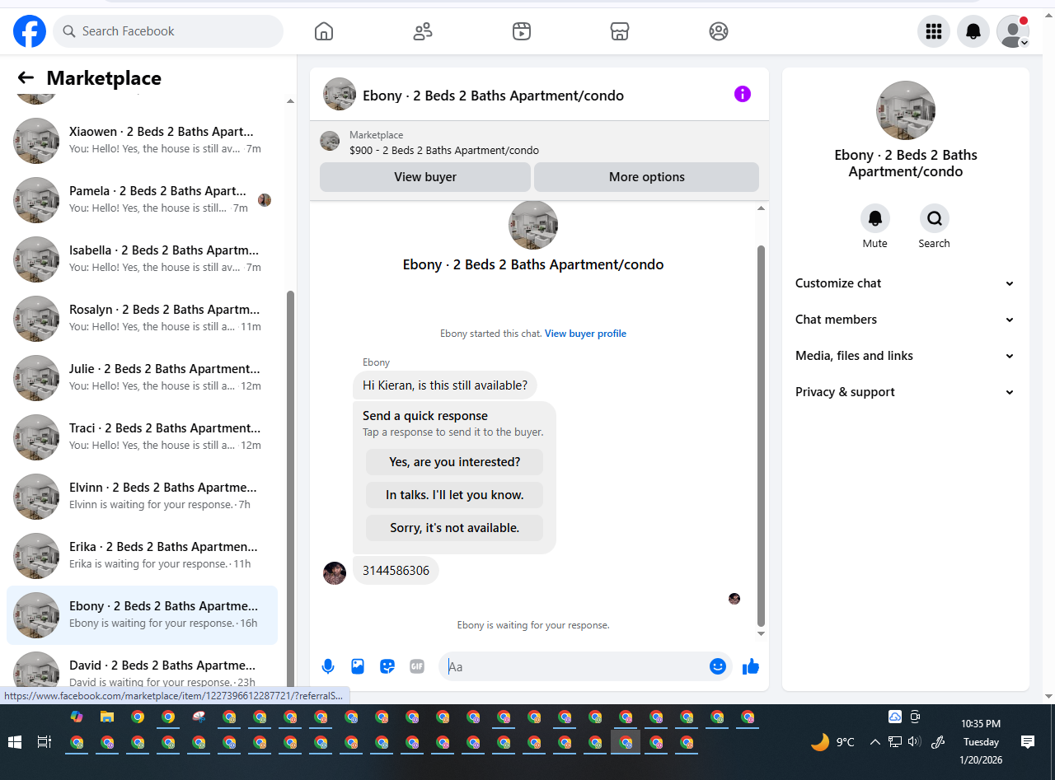Click the Search Facebook field
1055x780 pixels.
[x=168, y=31]
